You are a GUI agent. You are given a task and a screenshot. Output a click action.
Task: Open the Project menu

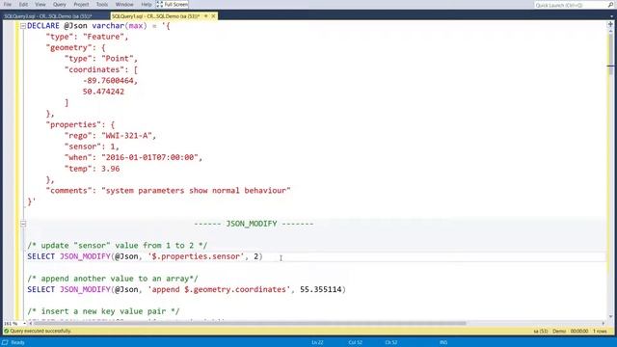coord(81,5)
